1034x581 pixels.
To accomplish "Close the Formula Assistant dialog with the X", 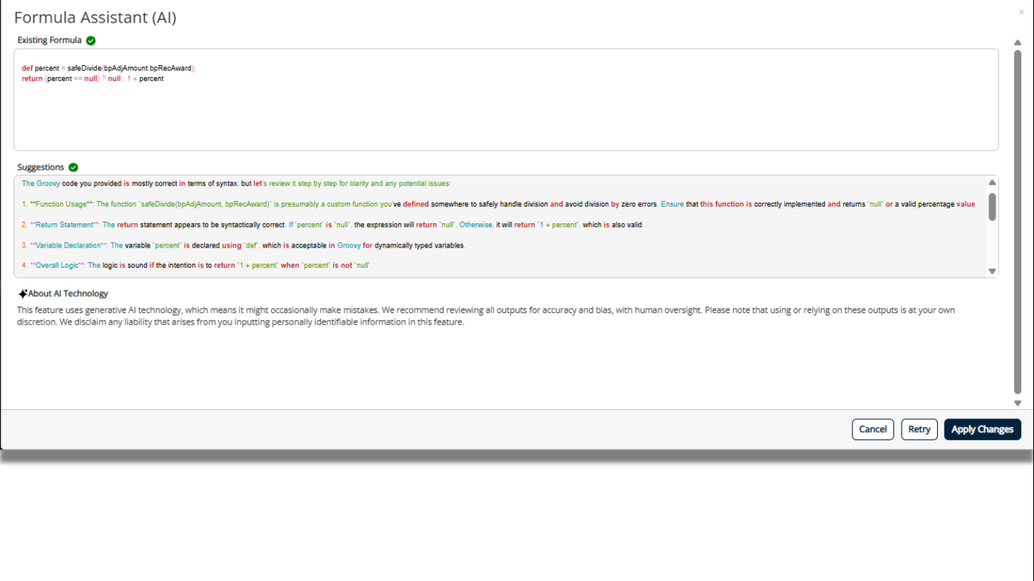I will click(1021, 12).
